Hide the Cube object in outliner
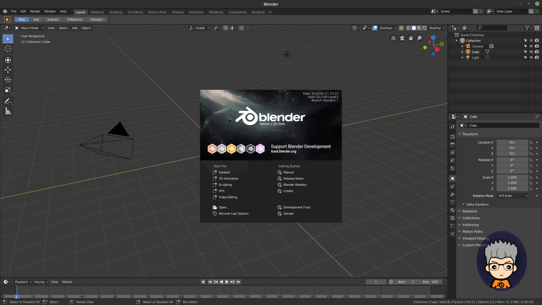This screenshot has height=305, width=542. [531, 52]
